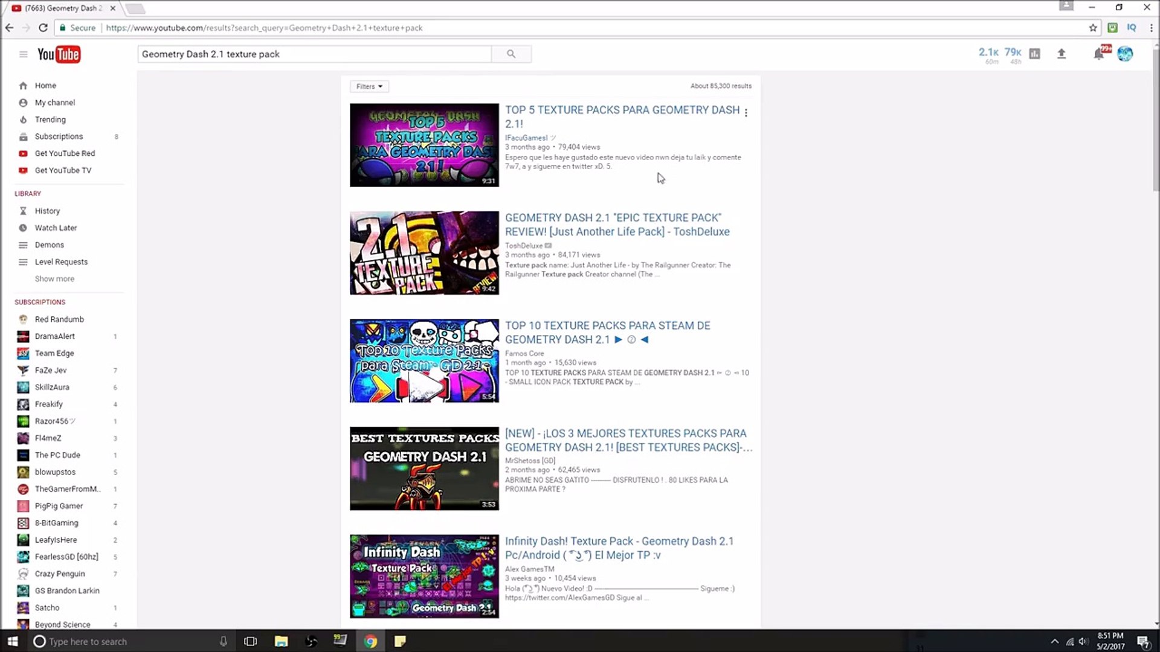Viewport: 1160px width, 652px height.
Task: Open the notifications bell
Action: [1099, 54]
